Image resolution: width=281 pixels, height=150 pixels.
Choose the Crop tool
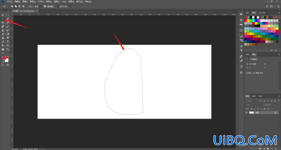coord(3,23)
